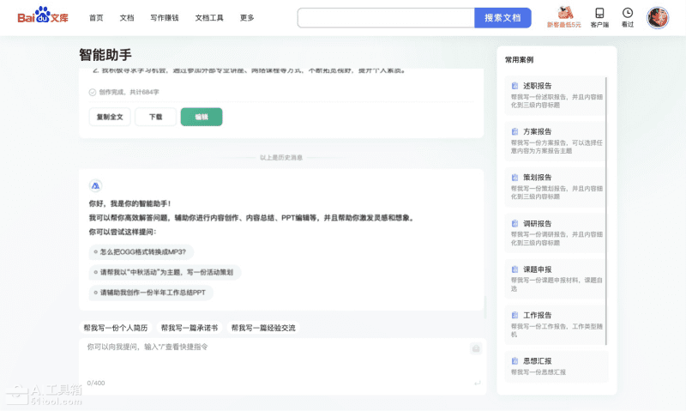
Task: Expand the 文档工具 menu
Action: coord(209,17)
